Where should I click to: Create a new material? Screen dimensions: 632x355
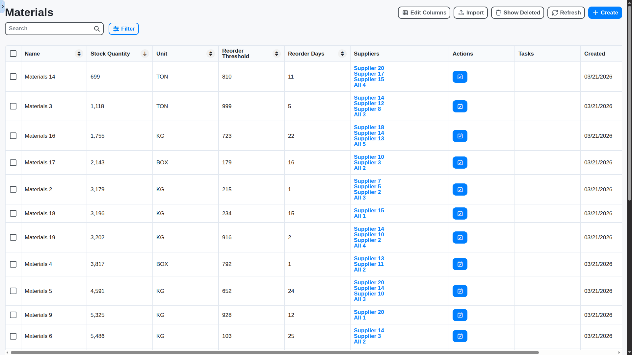(x=605, y=12)
